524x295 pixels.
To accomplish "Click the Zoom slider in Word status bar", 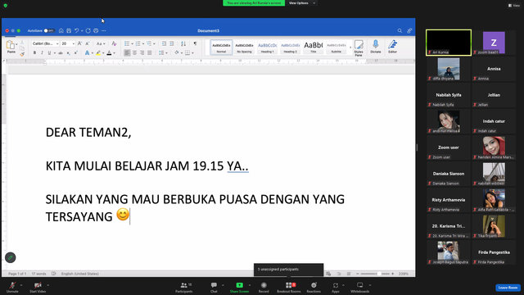I will pyautogui.click(x=375, y=274).
